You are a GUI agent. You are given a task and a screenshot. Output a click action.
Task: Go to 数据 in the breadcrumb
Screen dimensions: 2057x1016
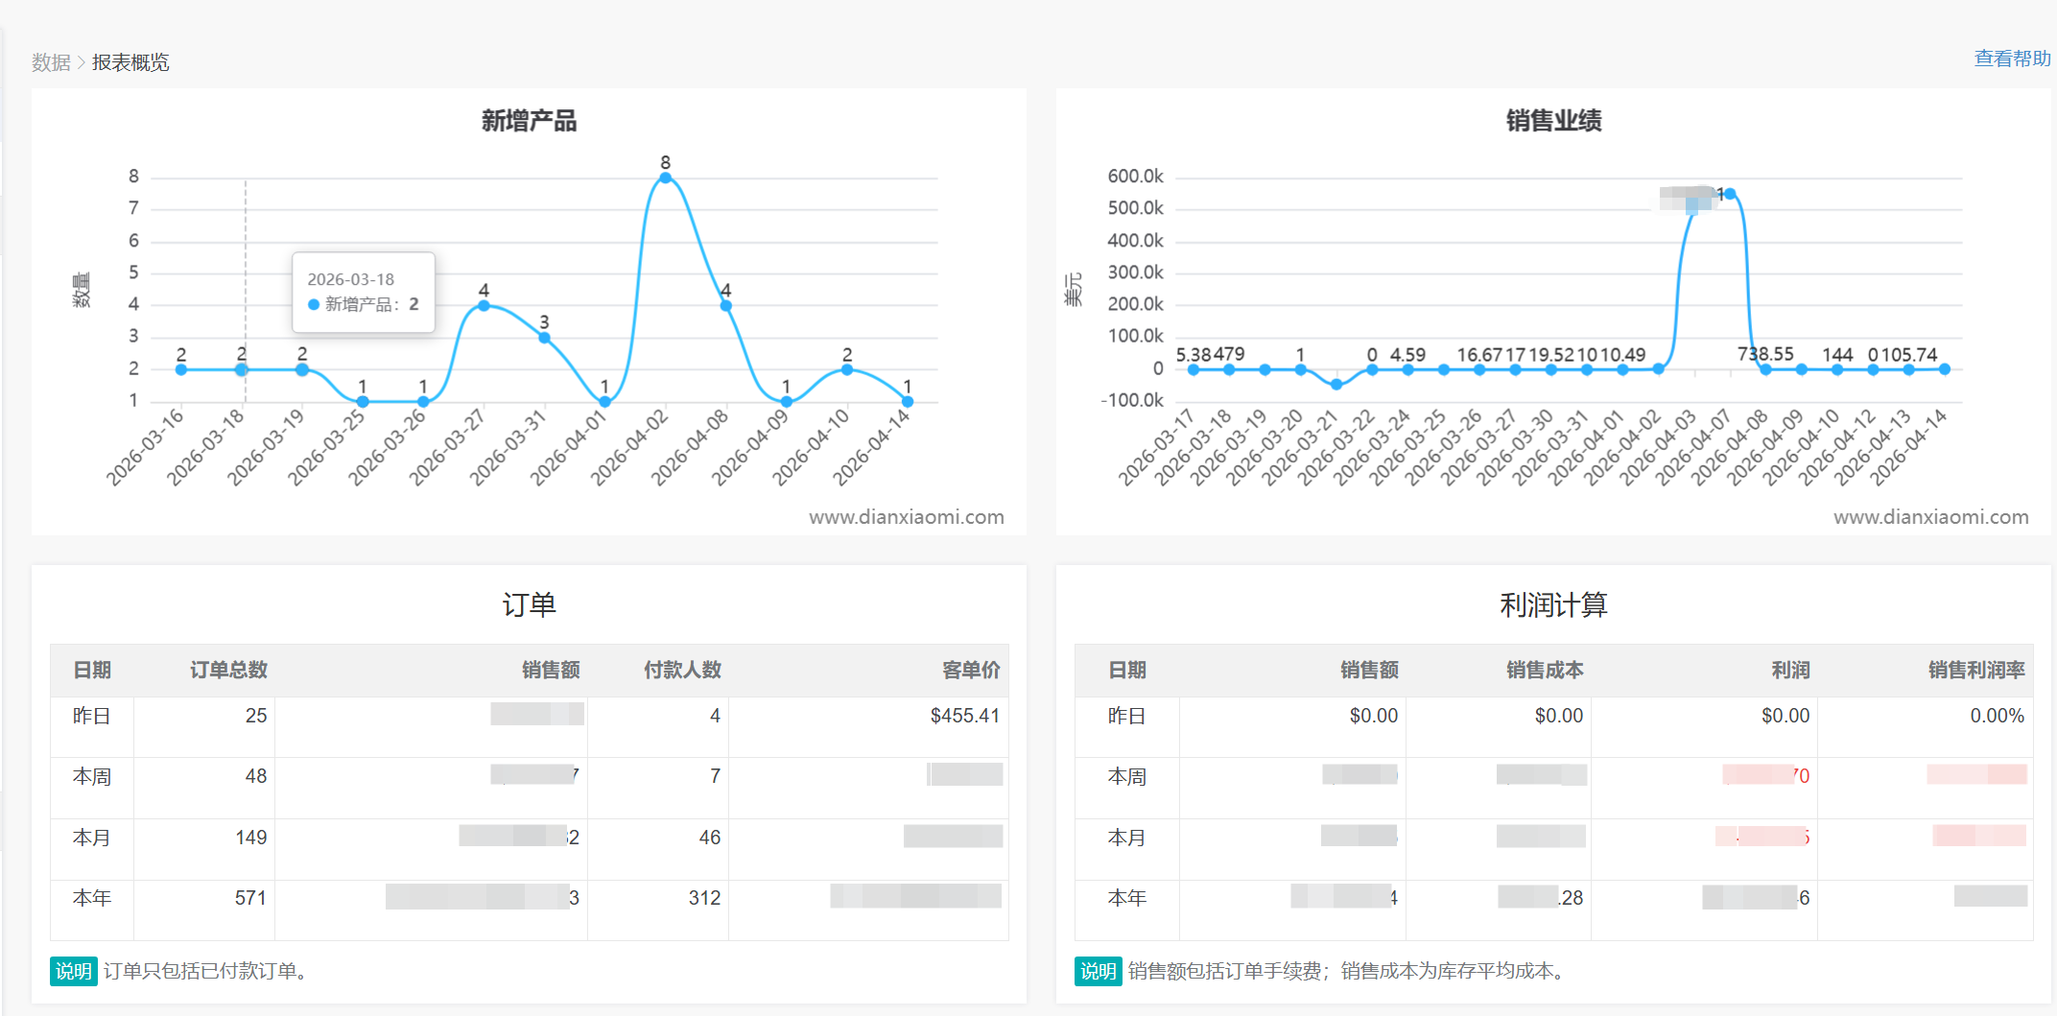51,62
